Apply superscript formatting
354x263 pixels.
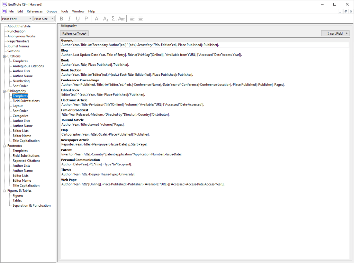coord(97,19)
